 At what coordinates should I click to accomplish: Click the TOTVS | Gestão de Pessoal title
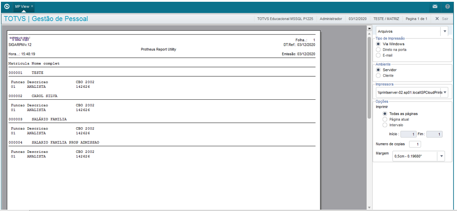click(x=46, y=19)
